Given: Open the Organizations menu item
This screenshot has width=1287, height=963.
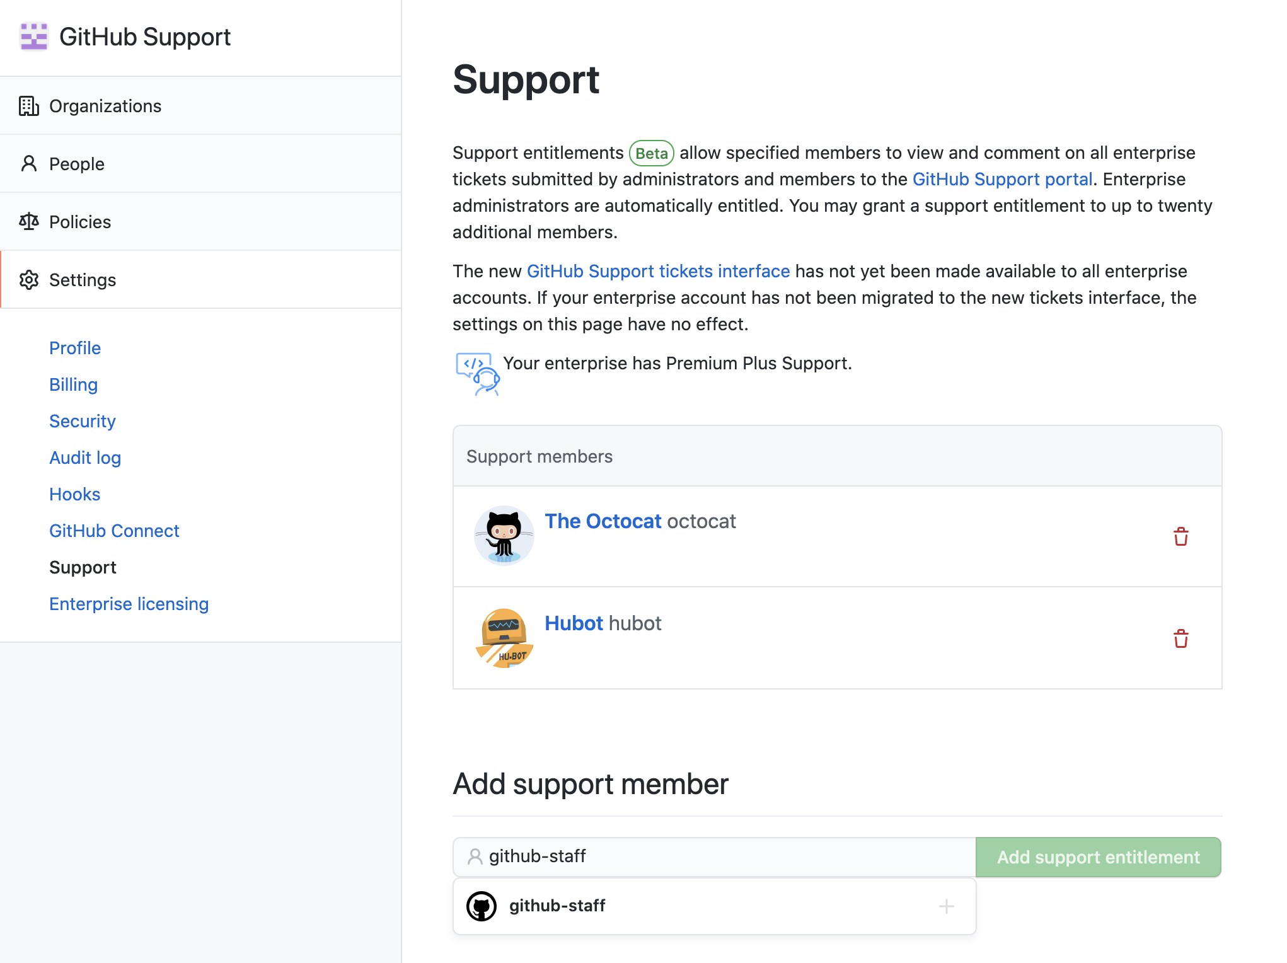Looking at the screenshot, I should pyautogui.click(x=200, y=106).
